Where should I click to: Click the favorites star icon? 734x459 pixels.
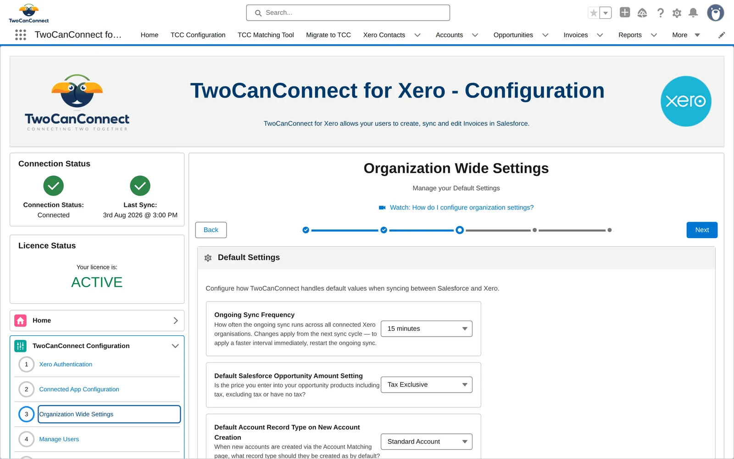click(x=594, y=13)
